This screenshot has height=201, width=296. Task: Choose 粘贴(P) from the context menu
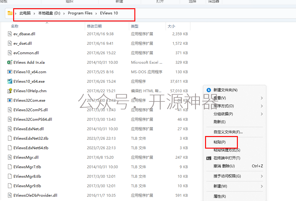[219, 142]
